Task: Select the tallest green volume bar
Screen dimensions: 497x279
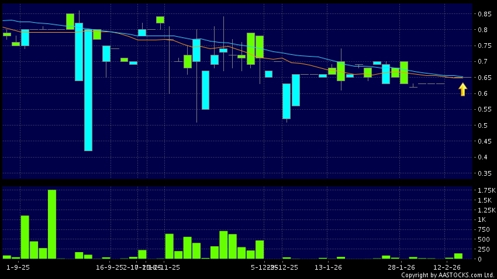Action: 52,224
